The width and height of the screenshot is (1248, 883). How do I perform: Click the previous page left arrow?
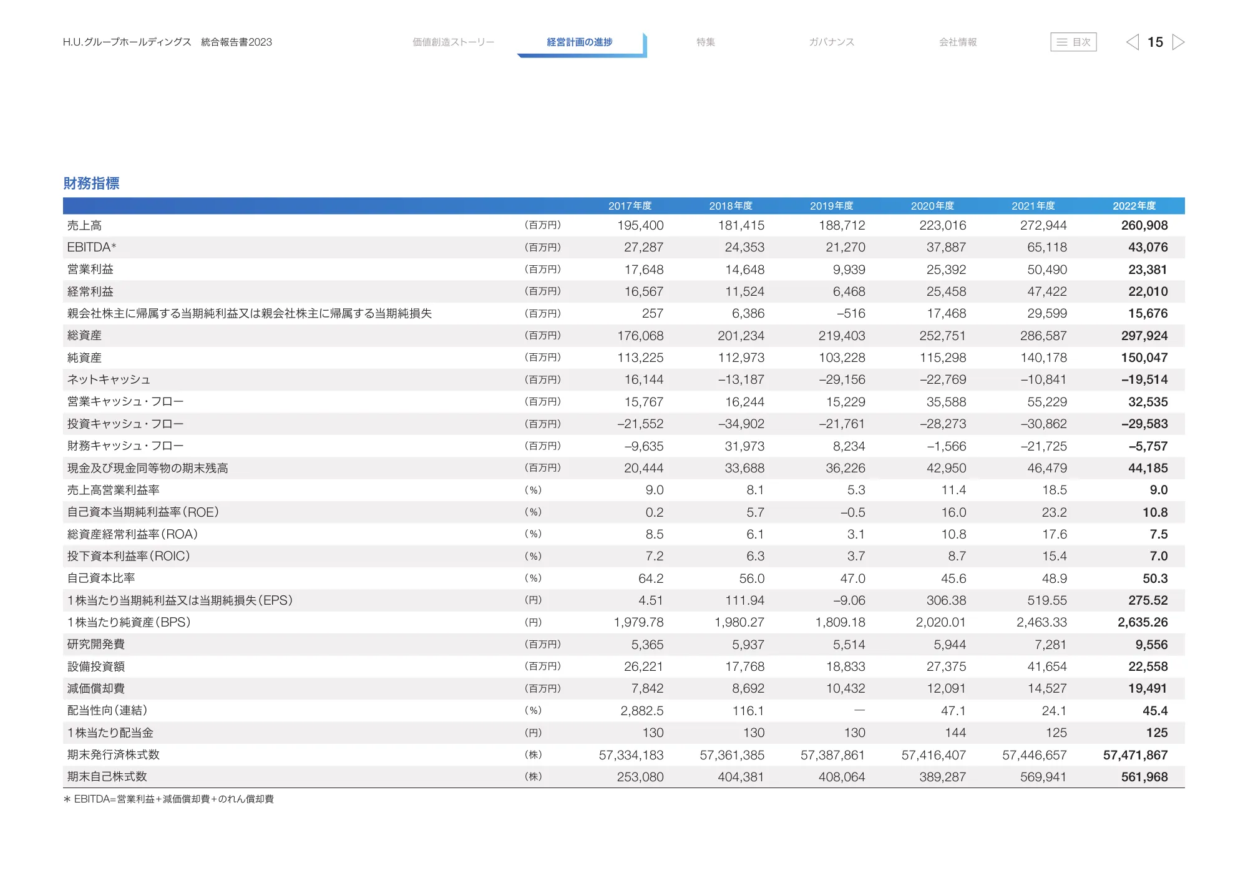pos(1132,42)
